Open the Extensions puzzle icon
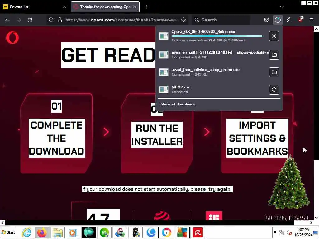The image size is (319, 239). pos(289,20)
